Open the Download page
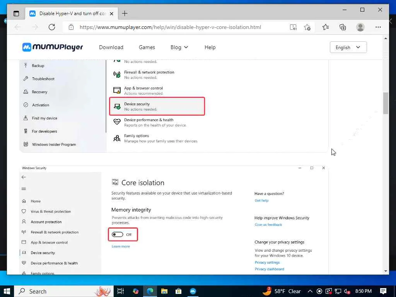The image size is (396, 297). coord(111,47)
